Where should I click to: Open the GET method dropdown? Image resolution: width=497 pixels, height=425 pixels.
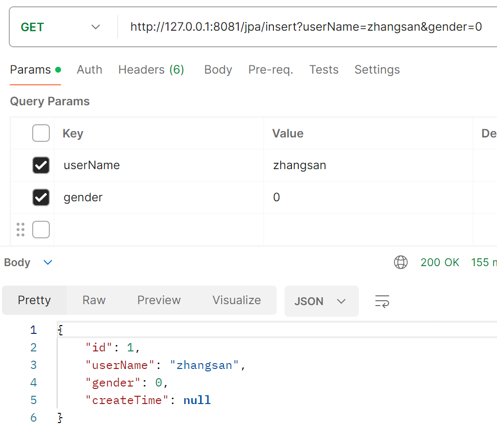(60, 27)
